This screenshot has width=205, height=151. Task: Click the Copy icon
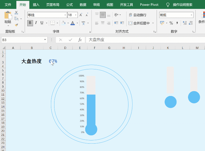[16, 19]
